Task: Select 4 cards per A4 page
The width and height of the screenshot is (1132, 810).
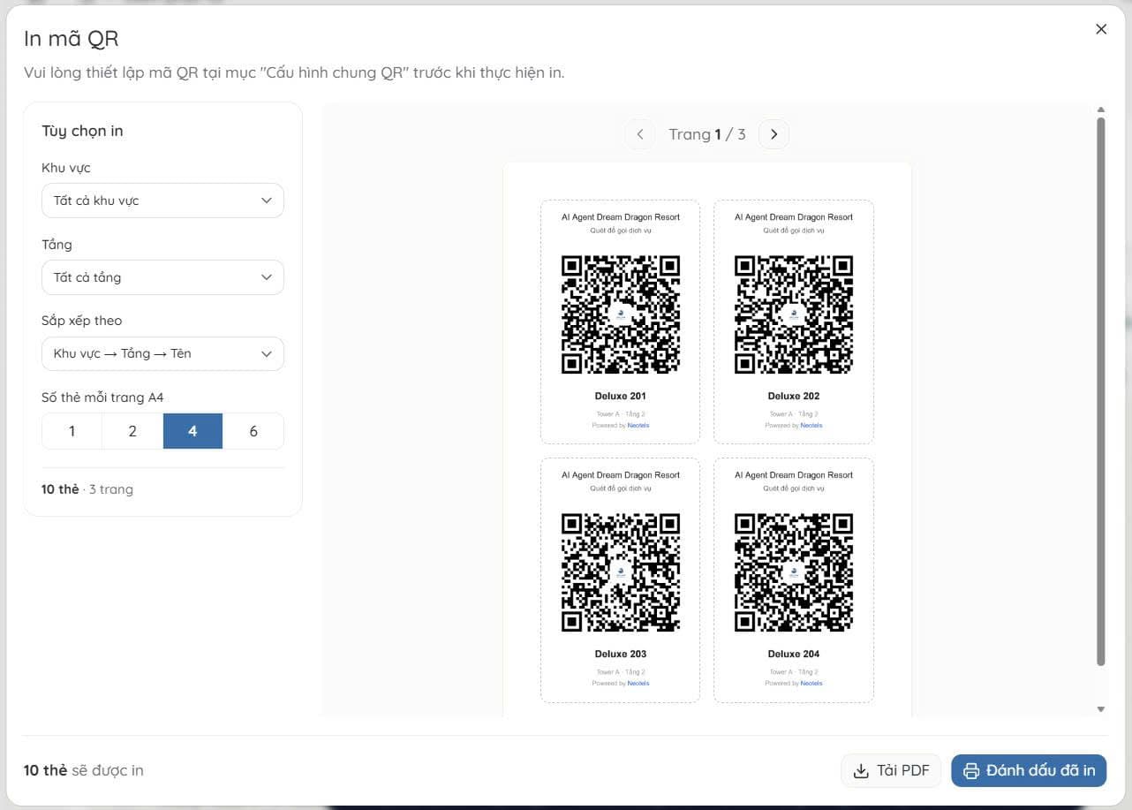Action: coord(192,431)
